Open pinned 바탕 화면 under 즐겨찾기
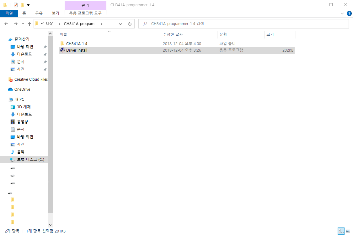This screenshot has width=353, height=235. (x=25, y=47)
